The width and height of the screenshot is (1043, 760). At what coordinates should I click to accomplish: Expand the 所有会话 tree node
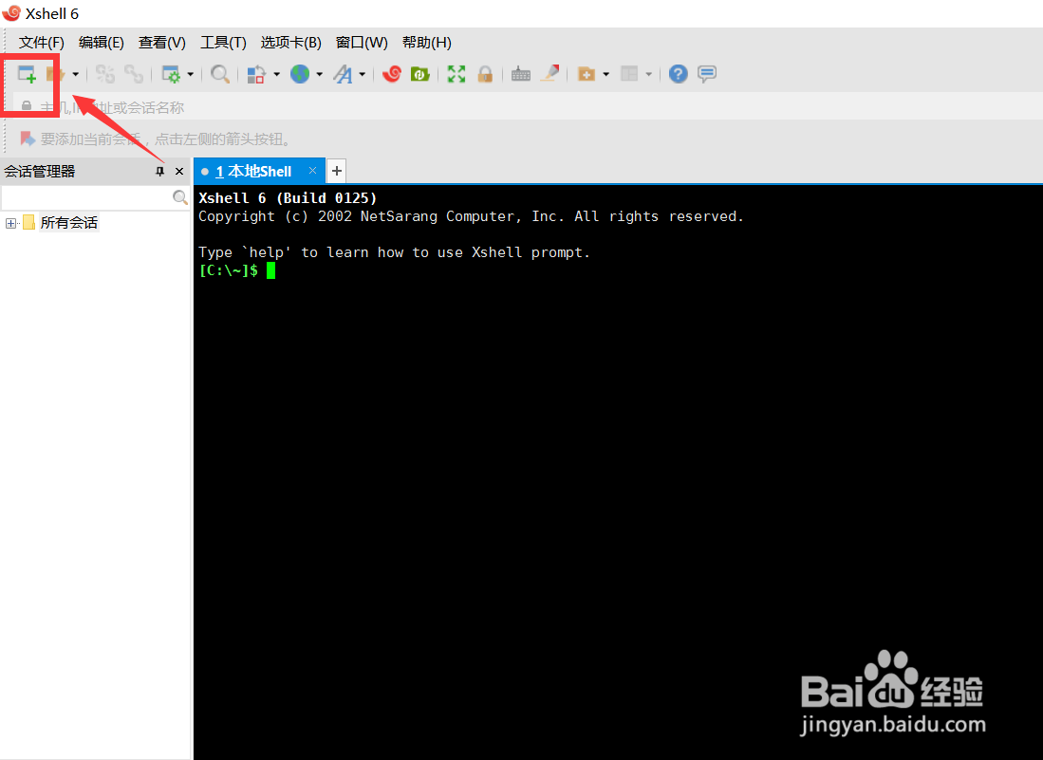[10, 223]
